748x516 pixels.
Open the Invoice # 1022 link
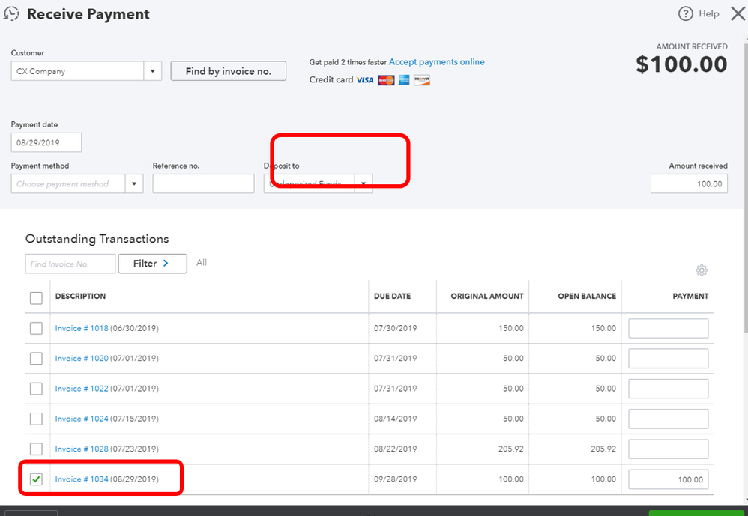(82, 388)
